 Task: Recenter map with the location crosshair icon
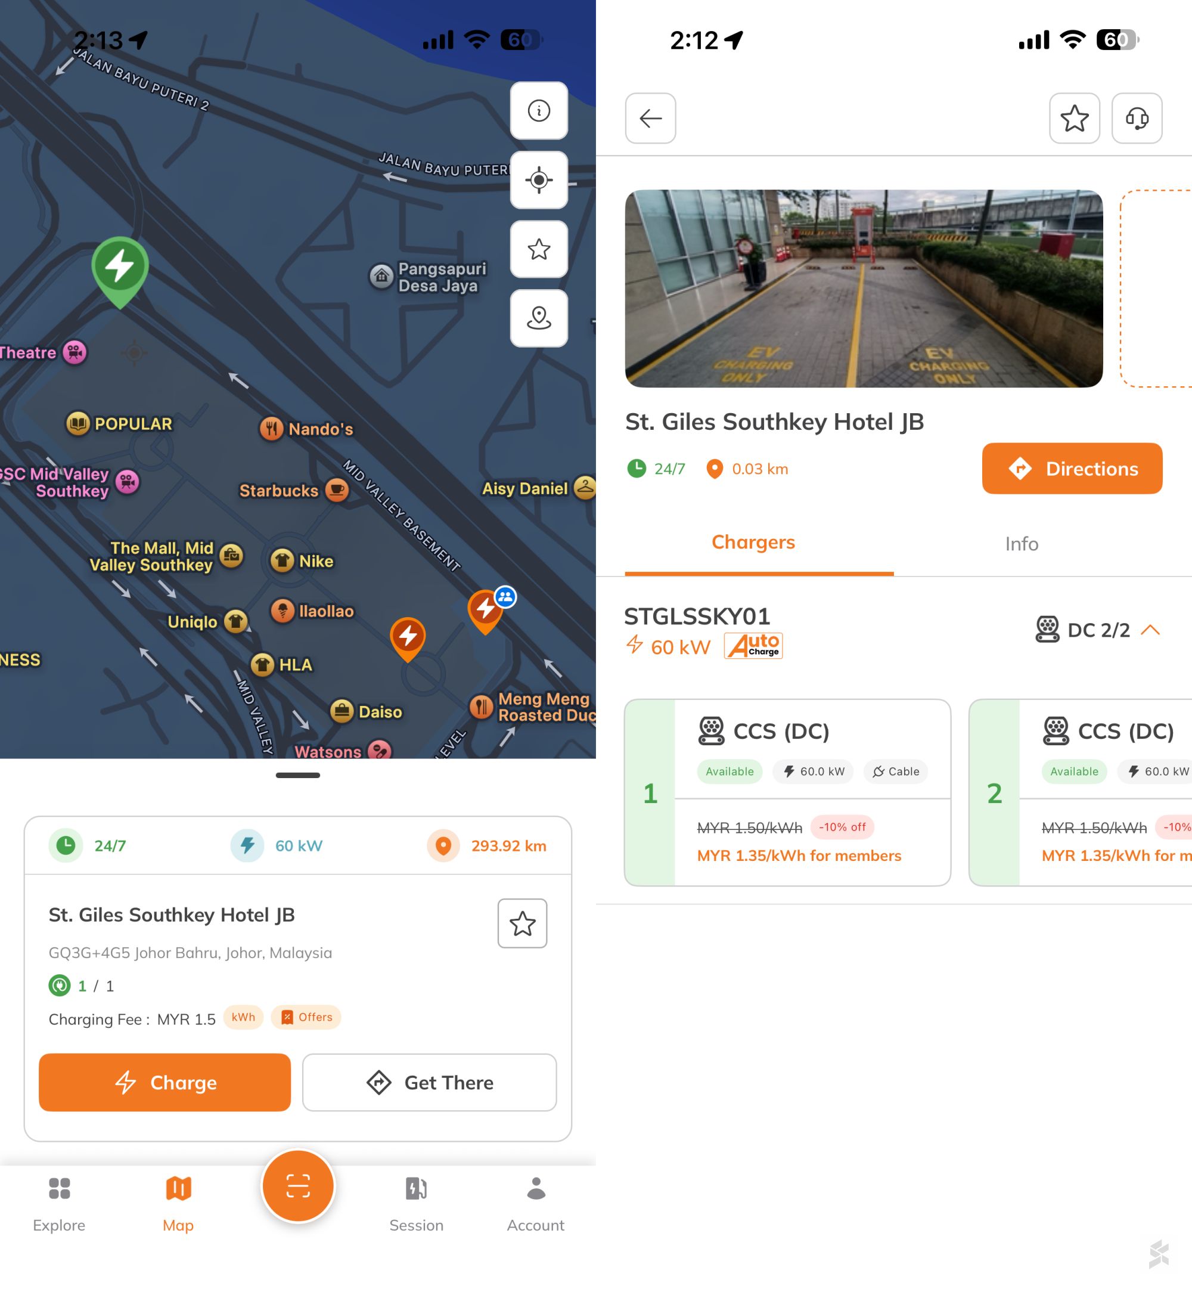tap(539, 179)
